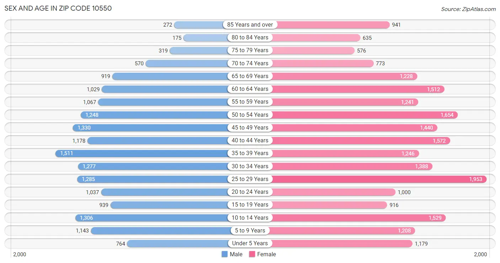Select the 50 to 54 Years female bar
Image resolution: width=500 pixels, height=263 pixels.
coord(354,115)
